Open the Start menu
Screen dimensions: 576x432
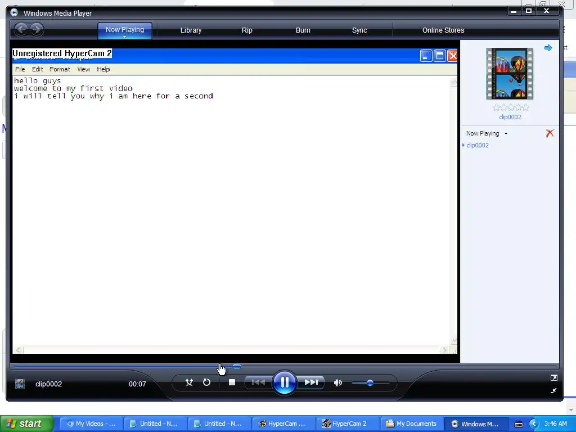click(x=26, y=424)
